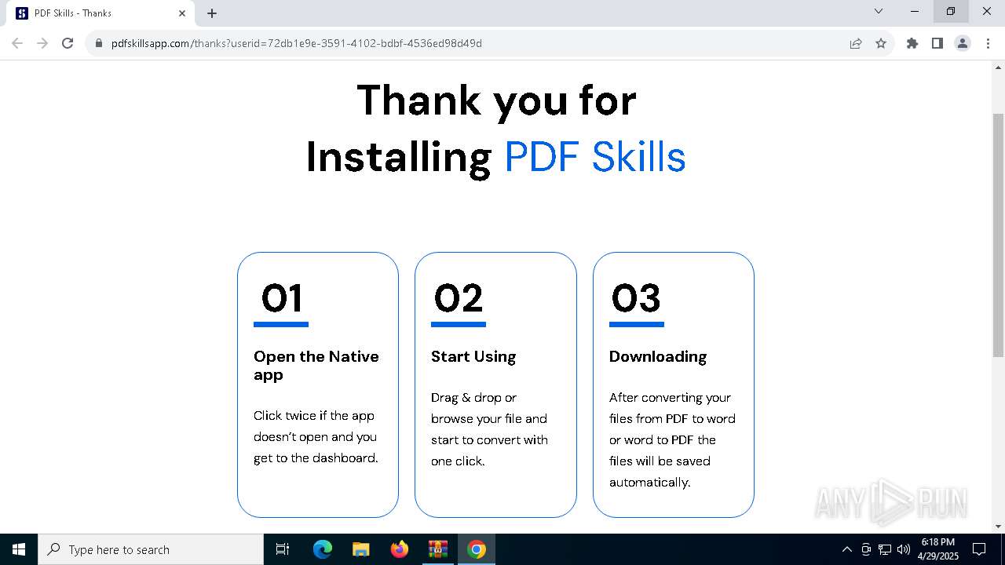Expand the tab search chevron
Image resolution: width=1005 pixels, height=565 pixels.
click(879, 11)
